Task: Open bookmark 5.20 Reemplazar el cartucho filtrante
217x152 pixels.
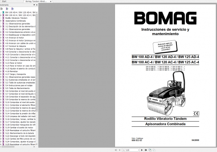Action: click(x=20, y=130)
